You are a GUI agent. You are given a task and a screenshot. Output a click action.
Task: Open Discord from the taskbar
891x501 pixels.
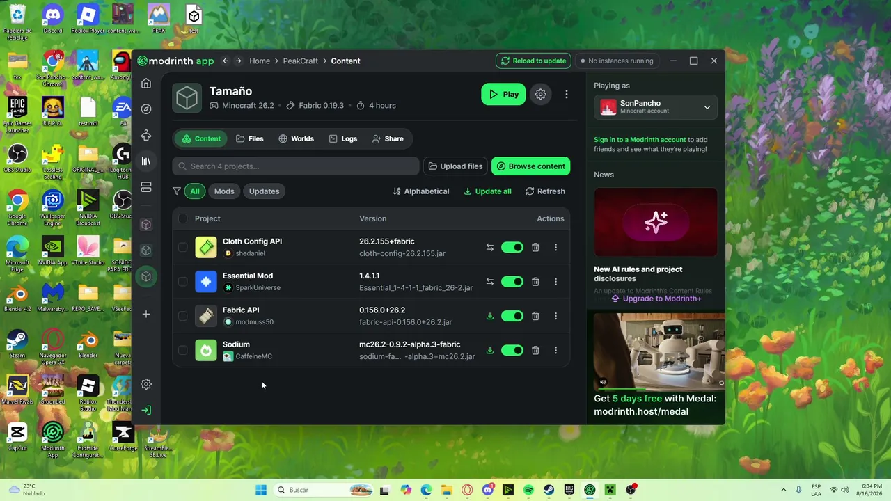[487, 490]
